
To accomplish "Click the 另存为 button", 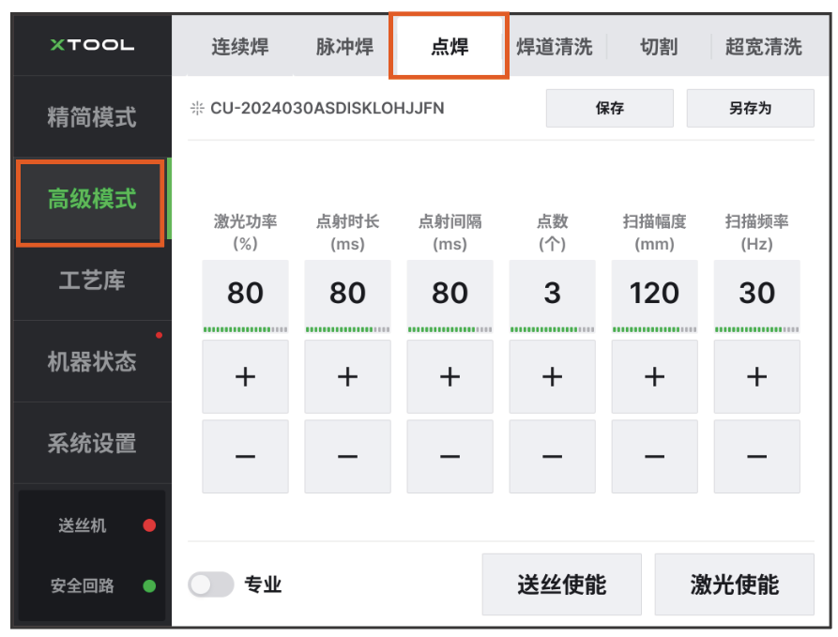I will pos(750,108).
